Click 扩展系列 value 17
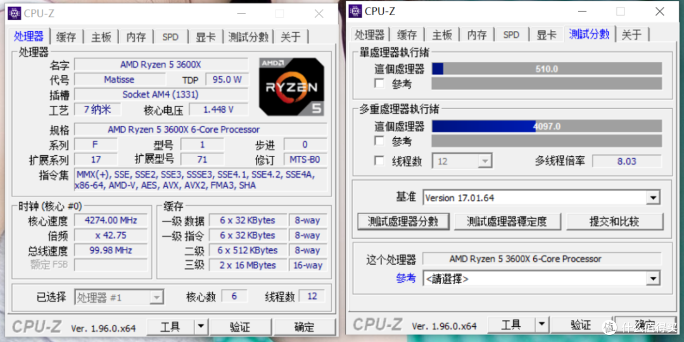 point(96,159)
